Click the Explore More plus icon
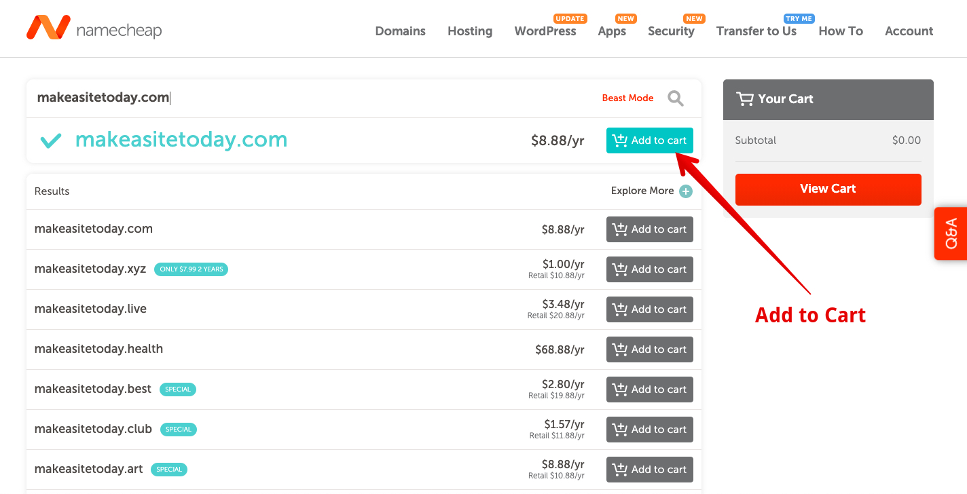This screenshot has width=967, height=494. click(686, 191)
